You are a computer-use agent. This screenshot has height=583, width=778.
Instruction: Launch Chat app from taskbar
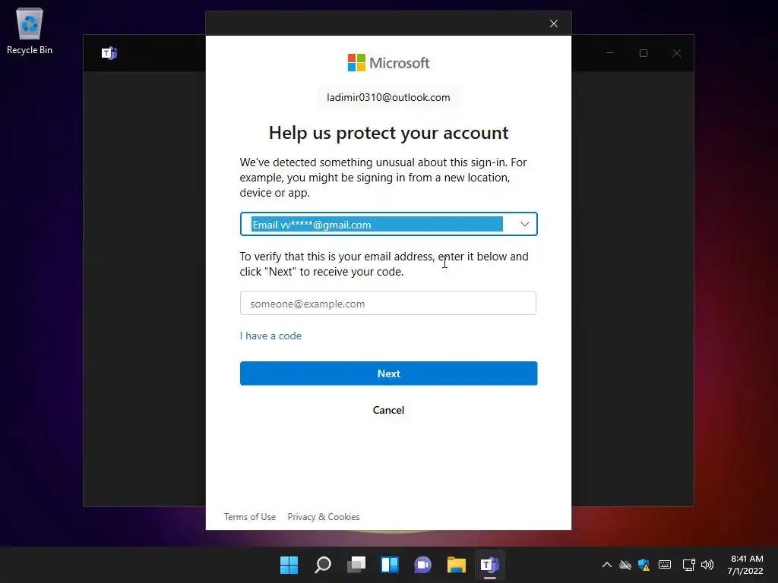coord(422,565)
